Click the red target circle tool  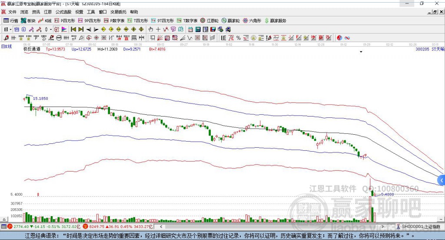click(x=89, y=38)
